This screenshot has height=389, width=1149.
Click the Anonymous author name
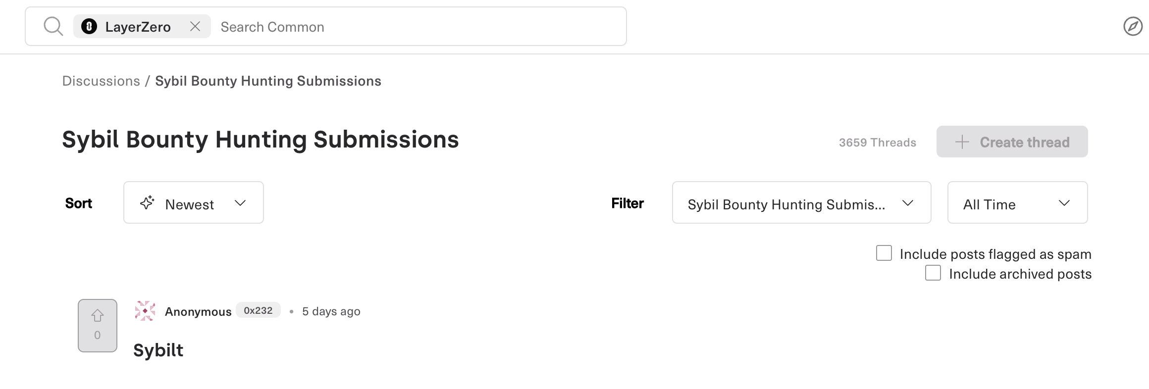198,311
